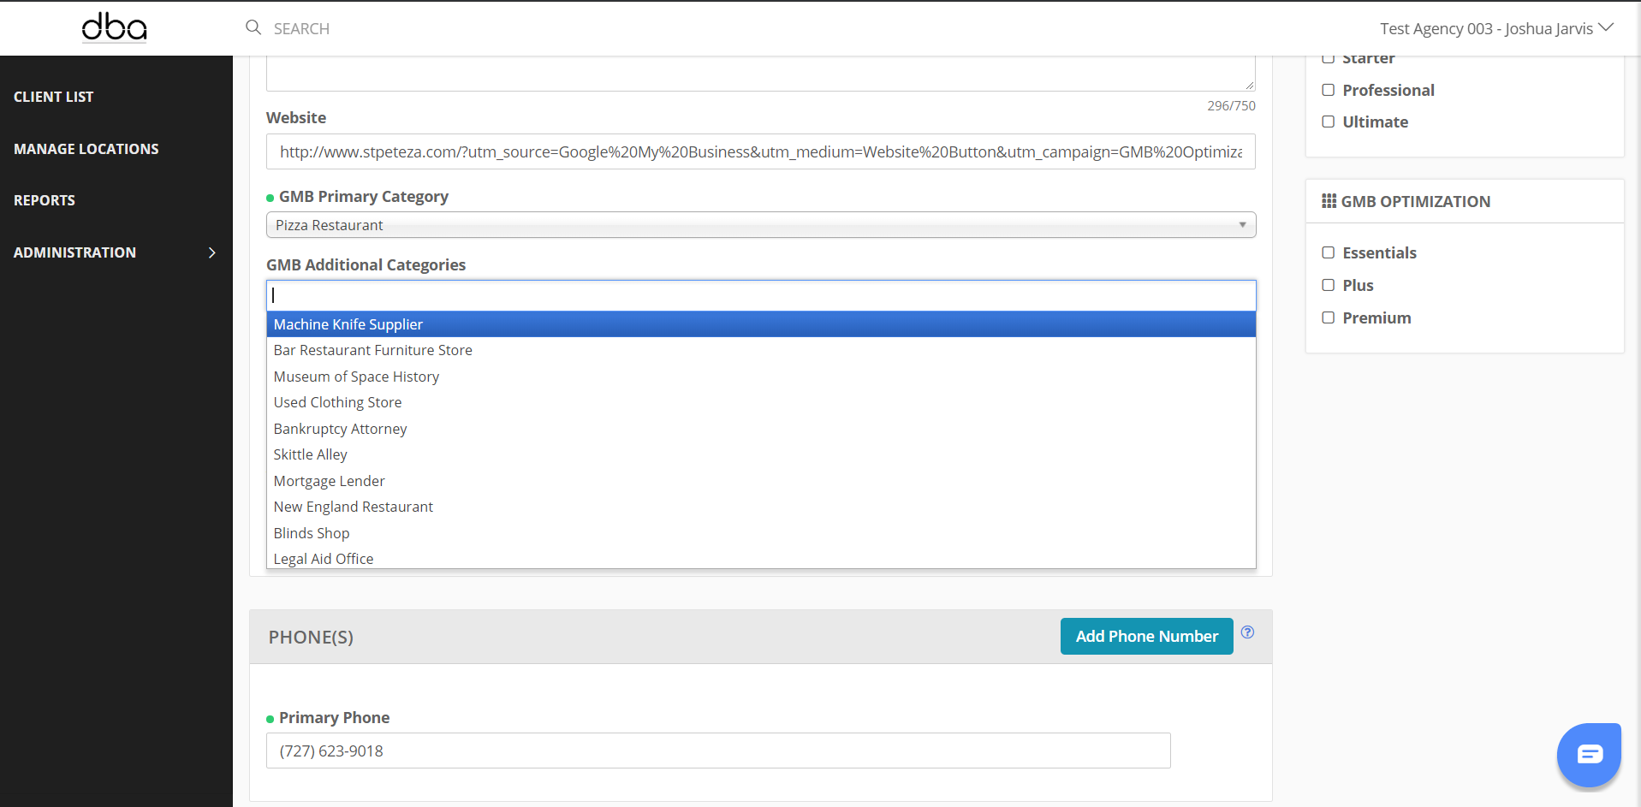The image size is (1641, 807).
Task: Tick the Essentials checkbox
Action: coord(1328,252)
